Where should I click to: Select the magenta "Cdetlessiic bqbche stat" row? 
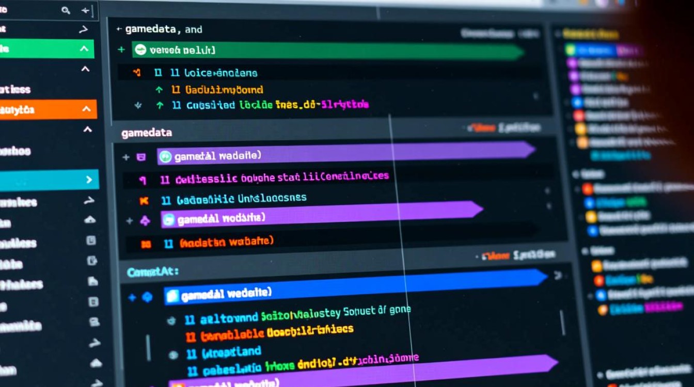[274, 178]
